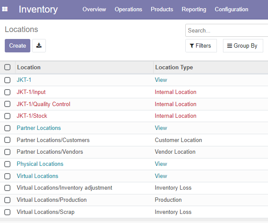Open the Configuration menu
The image size is (268, 223).
[x=232, y=9]
